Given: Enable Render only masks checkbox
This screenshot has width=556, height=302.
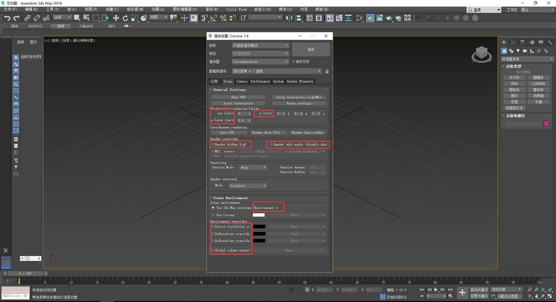Looking at the screenshot, I should coord(271,145).
